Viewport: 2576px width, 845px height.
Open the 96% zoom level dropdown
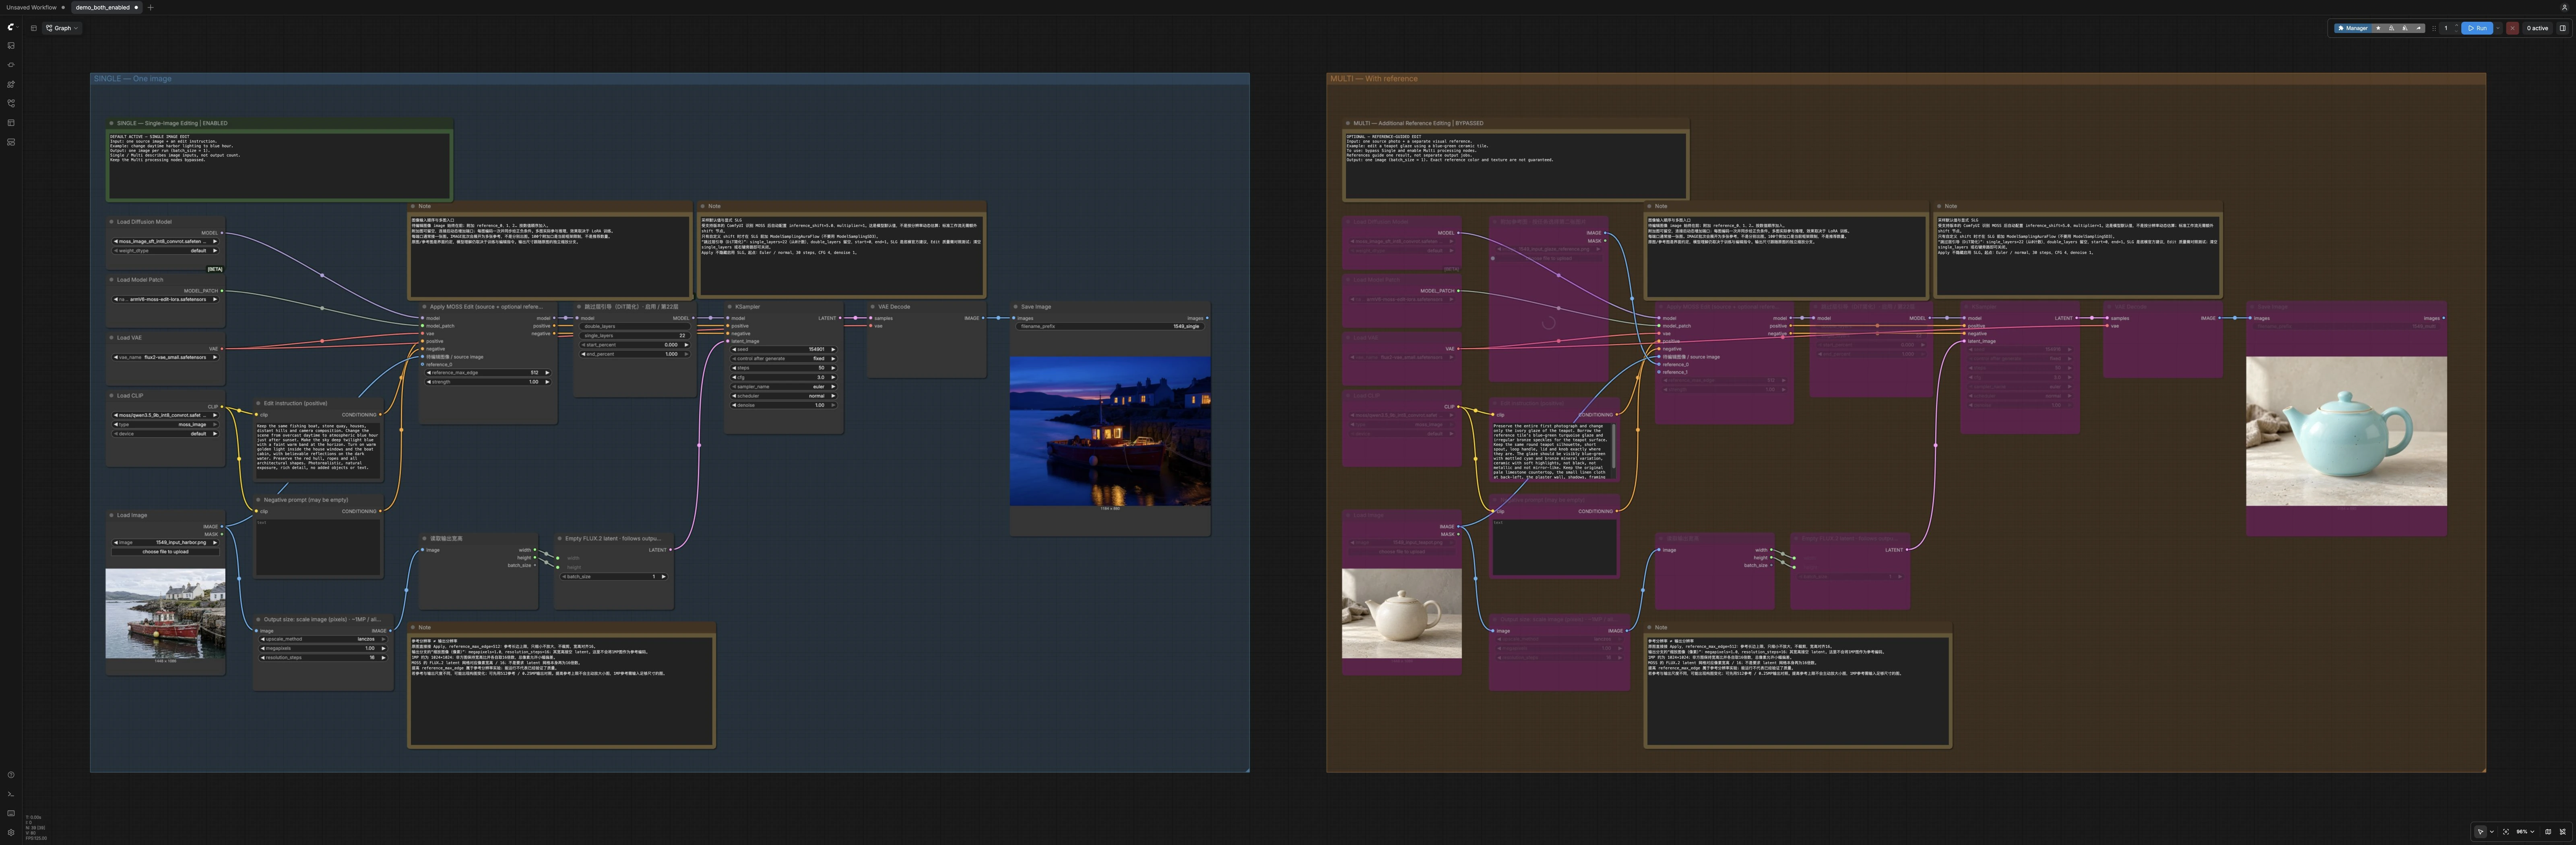[2526, 832]
